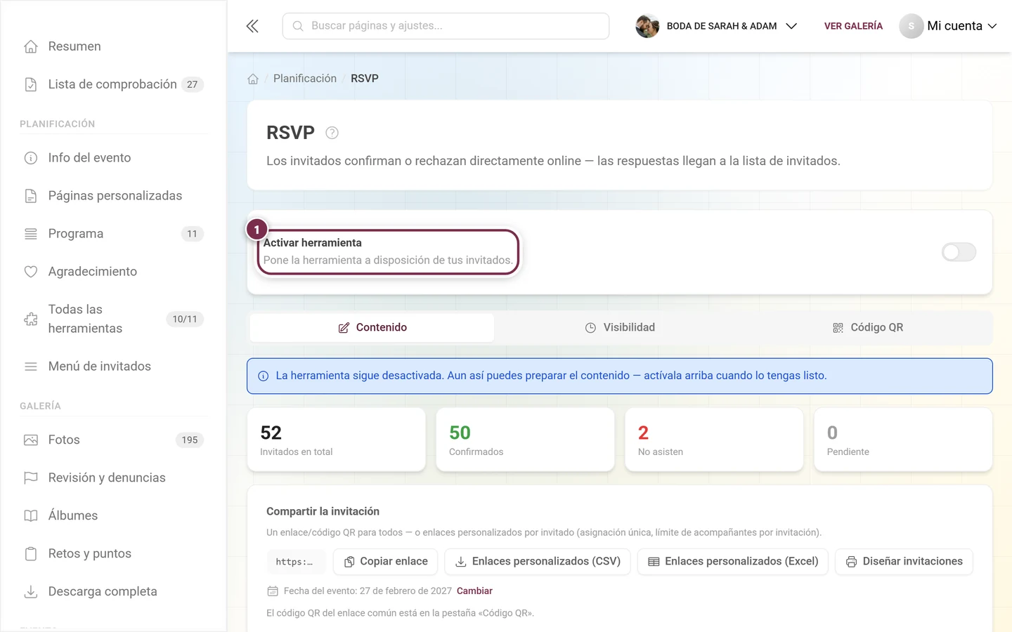Enable the Activar herramienta switch
This screenshot has width=1012, height=632.
(959, 252)
